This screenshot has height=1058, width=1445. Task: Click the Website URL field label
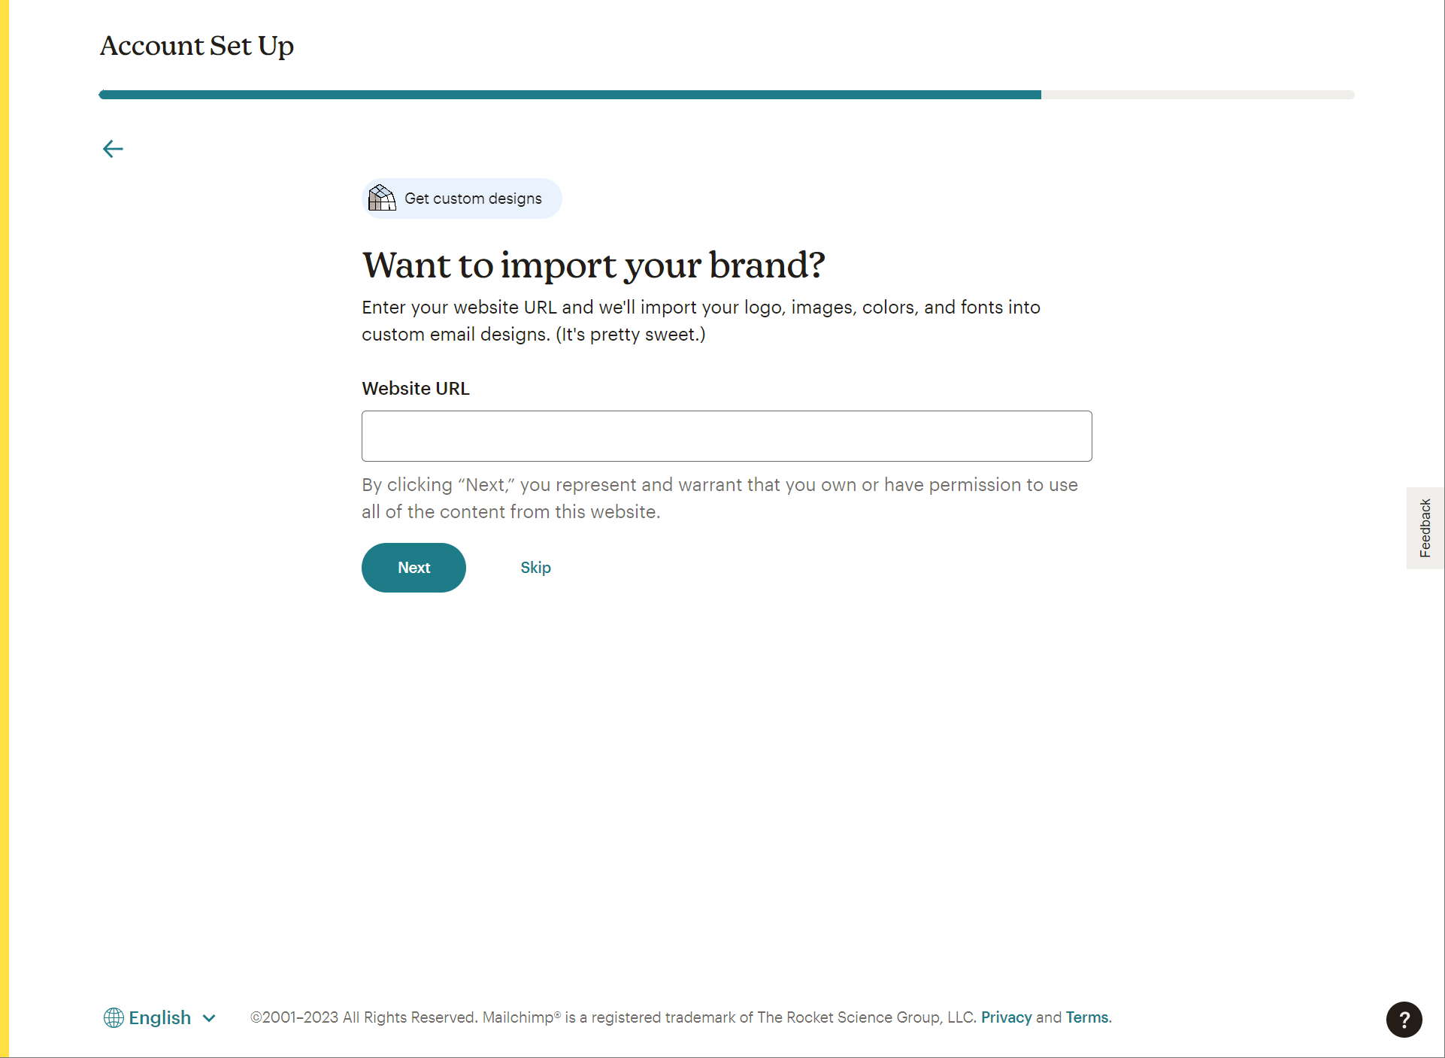click(x=416, y=389)
